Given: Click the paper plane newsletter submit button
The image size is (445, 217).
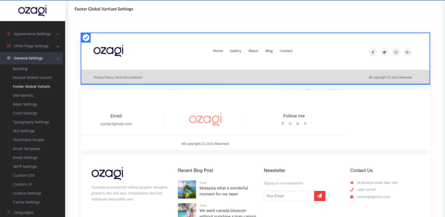Looking at the screenshot, I should coord(319,196).
